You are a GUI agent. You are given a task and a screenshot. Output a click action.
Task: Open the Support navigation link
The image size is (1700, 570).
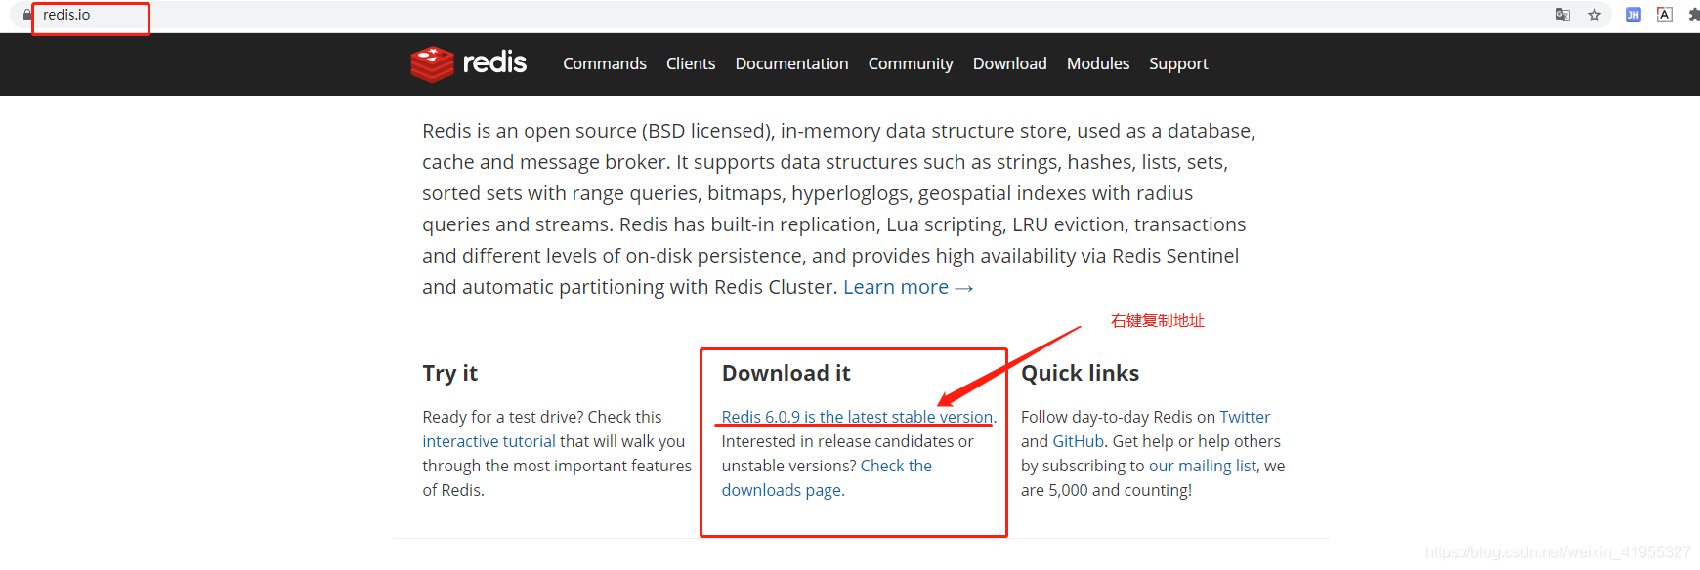click(1178, 63)
